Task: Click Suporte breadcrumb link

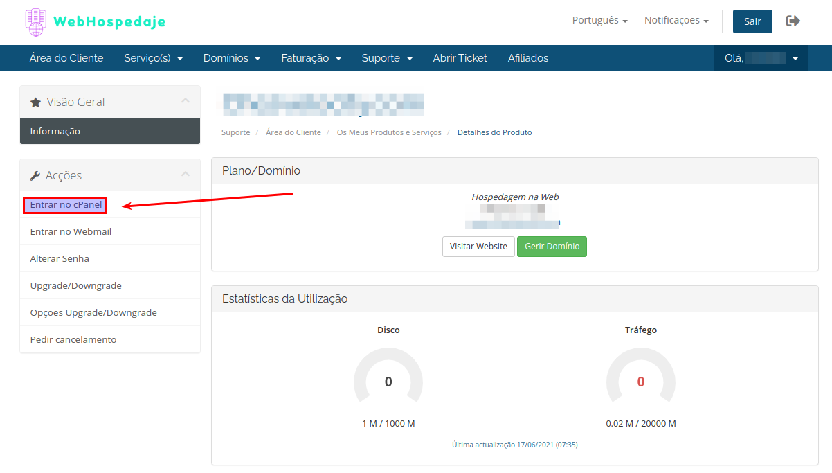Action: (x=235, y=132)
